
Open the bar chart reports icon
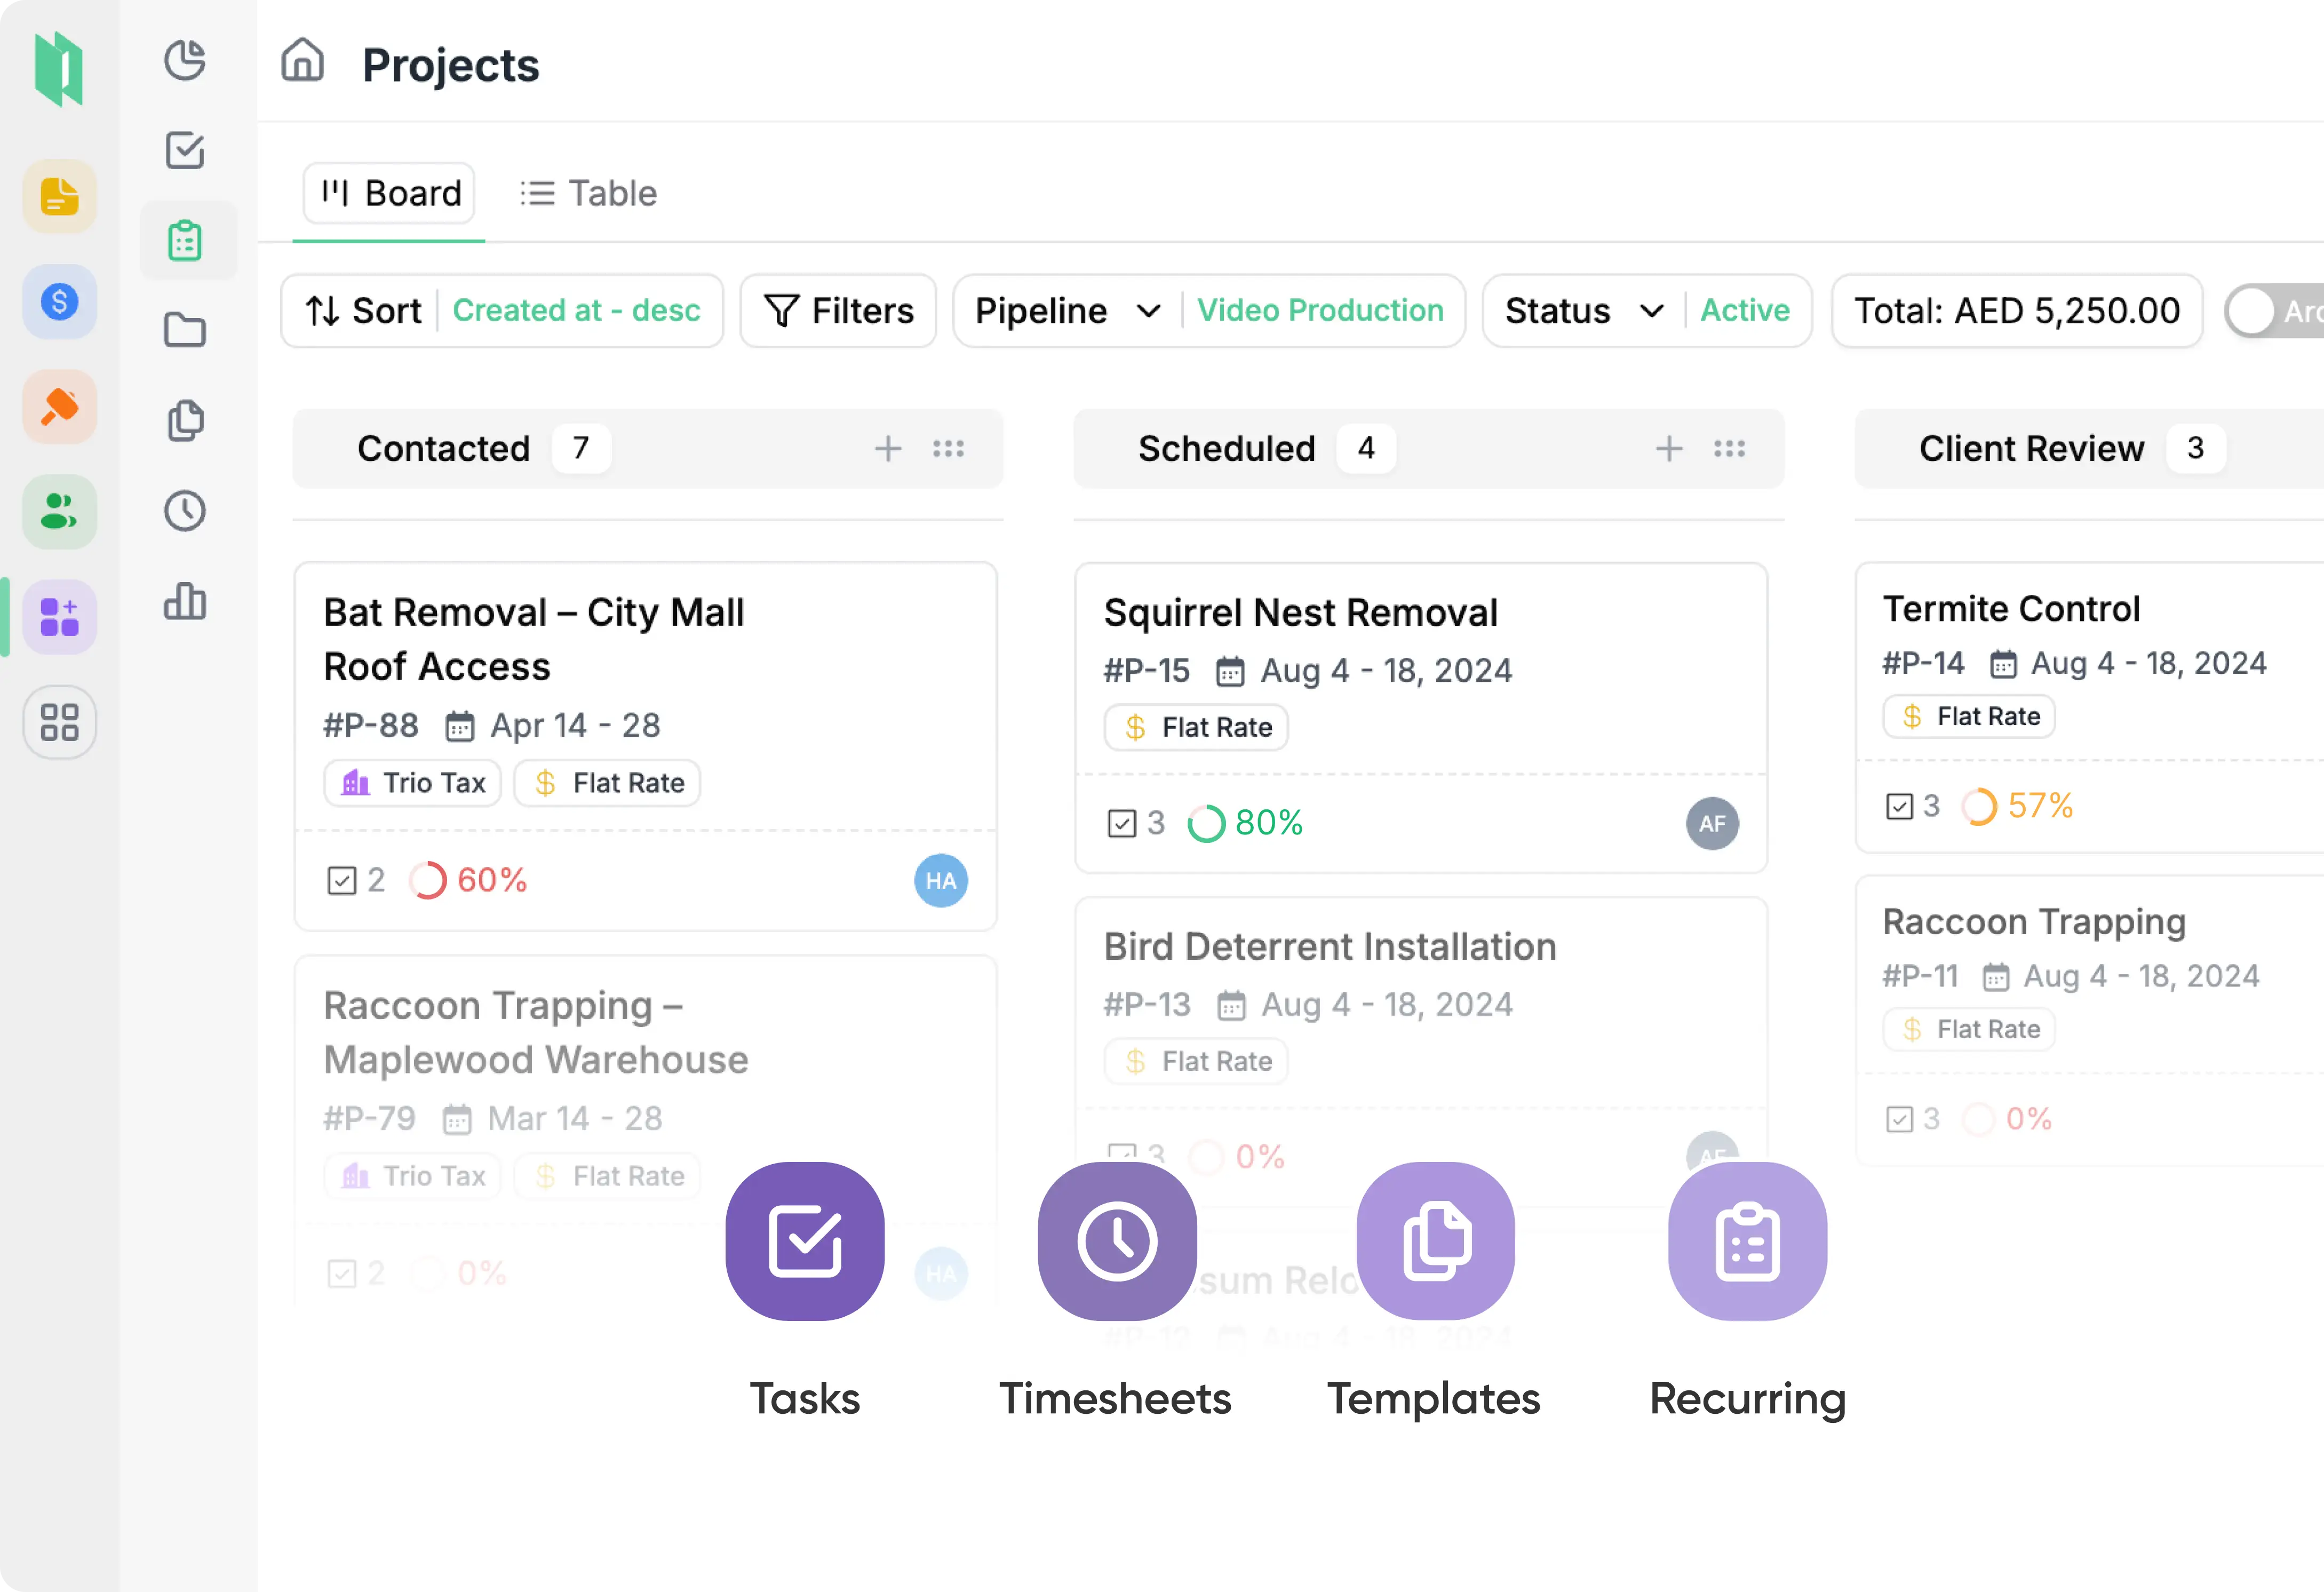point(185,601)
